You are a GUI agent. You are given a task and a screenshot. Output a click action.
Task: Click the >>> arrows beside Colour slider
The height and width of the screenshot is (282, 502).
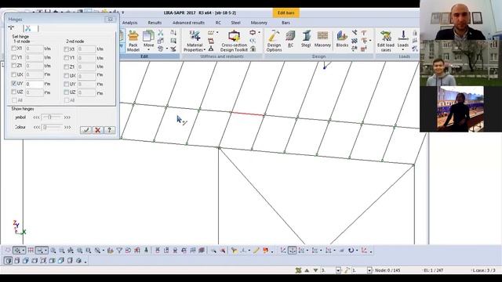click(67, 127)
